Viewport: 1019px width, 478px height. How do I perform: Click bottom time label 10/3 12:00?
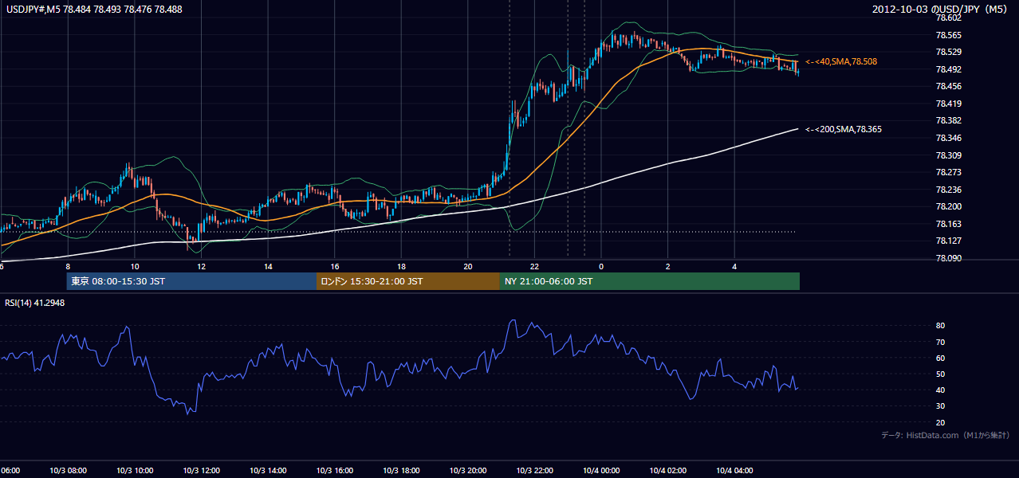(200, 470)
